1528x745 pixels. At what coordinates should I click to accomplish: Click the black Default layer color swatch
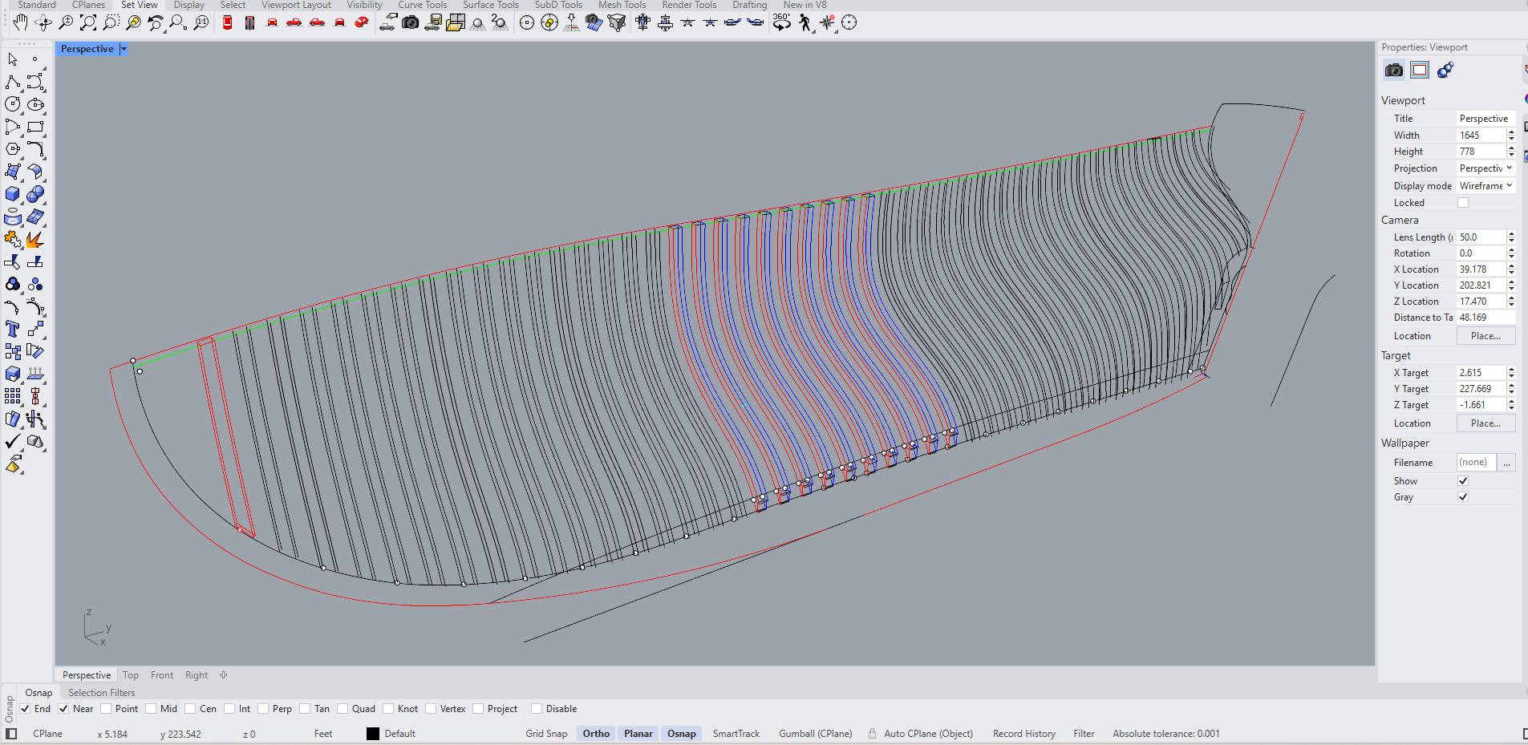click(373, 734)
